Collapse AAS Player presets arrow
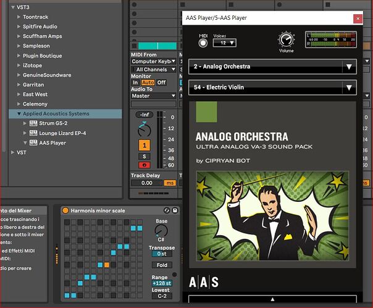This screenshot has width=373, height=308. (x=25, y=143)
